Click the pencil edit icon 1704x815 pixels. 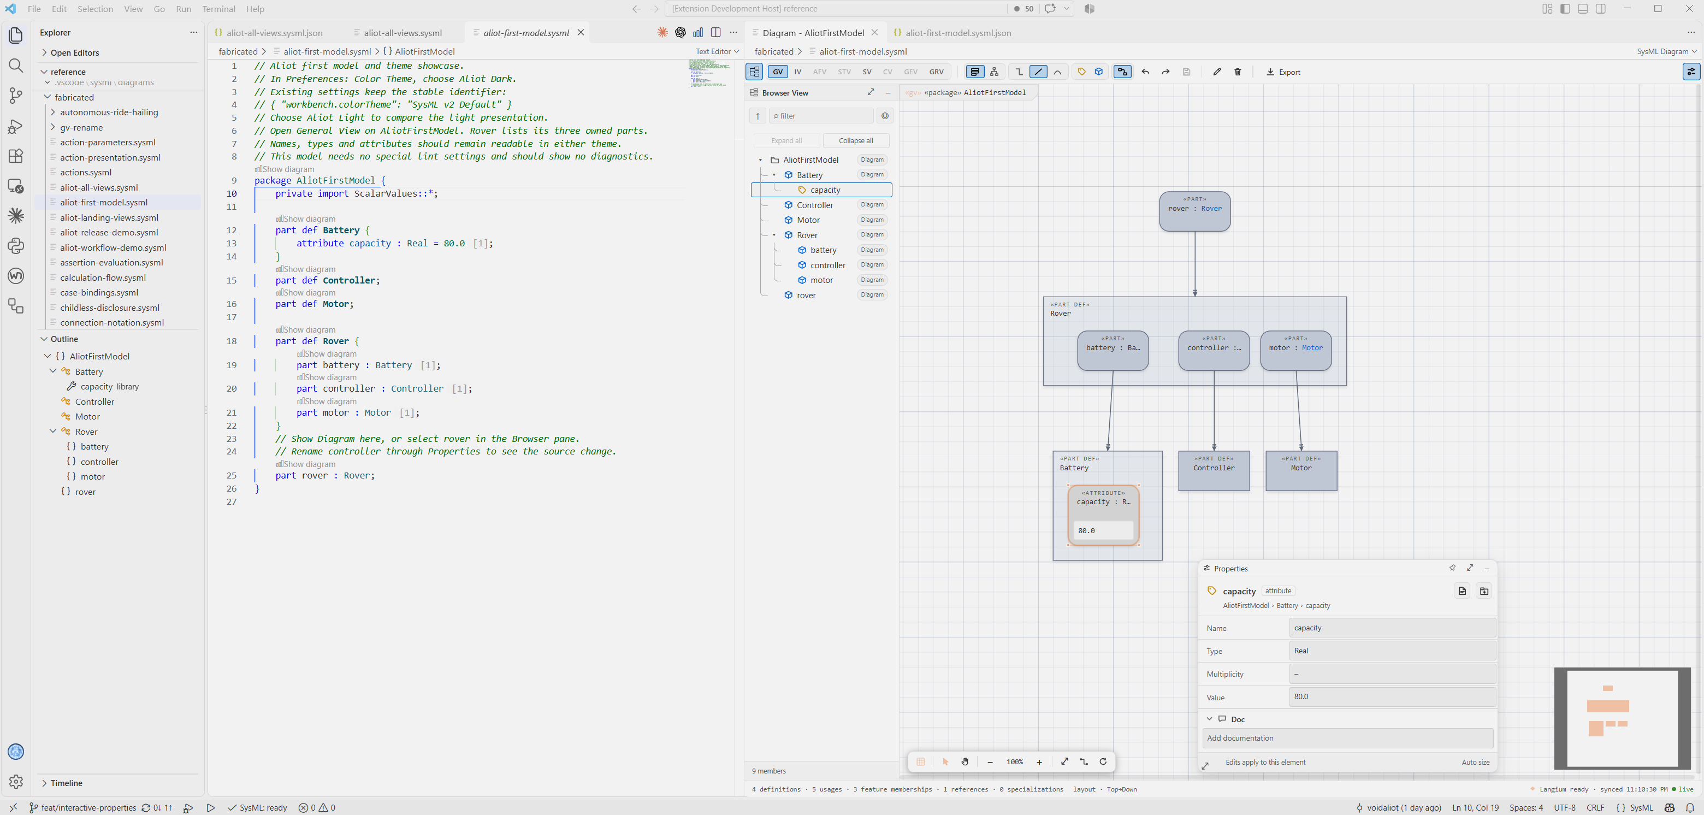1216,72
